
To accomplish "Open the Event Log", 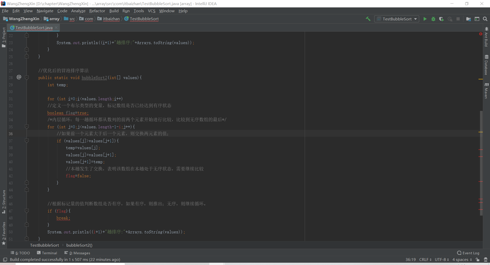I will coord(468,253).
